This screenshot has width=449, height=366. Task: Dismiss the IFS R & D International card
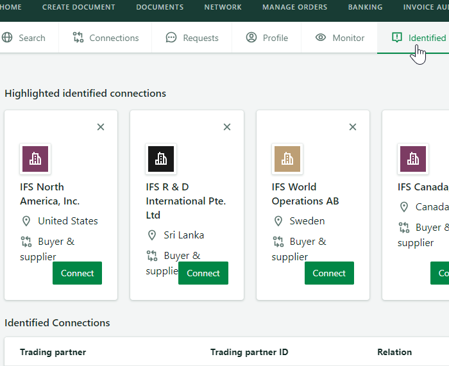click(x=227, y=127)
